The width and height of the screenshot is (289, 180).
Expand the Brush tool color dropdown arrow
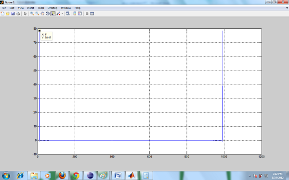click(62, 14)
